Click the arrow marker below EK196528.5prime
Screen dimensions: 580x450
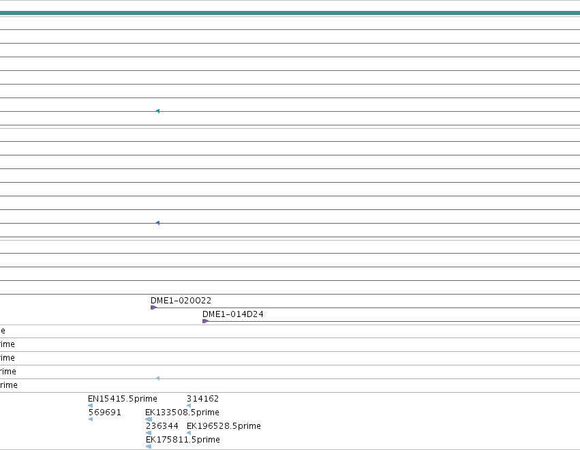tap(189, 433)
